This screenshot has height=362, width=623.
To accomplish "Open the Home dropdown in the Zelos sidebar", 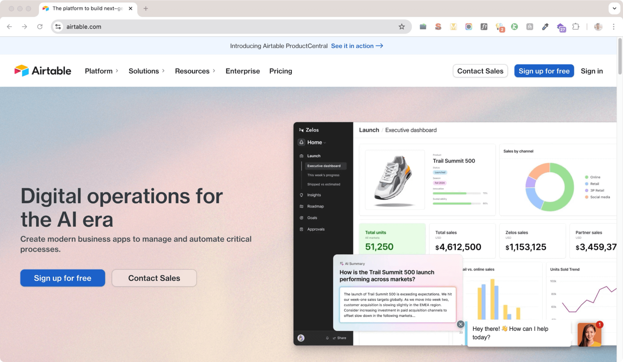I will click(x=315, y=142).
